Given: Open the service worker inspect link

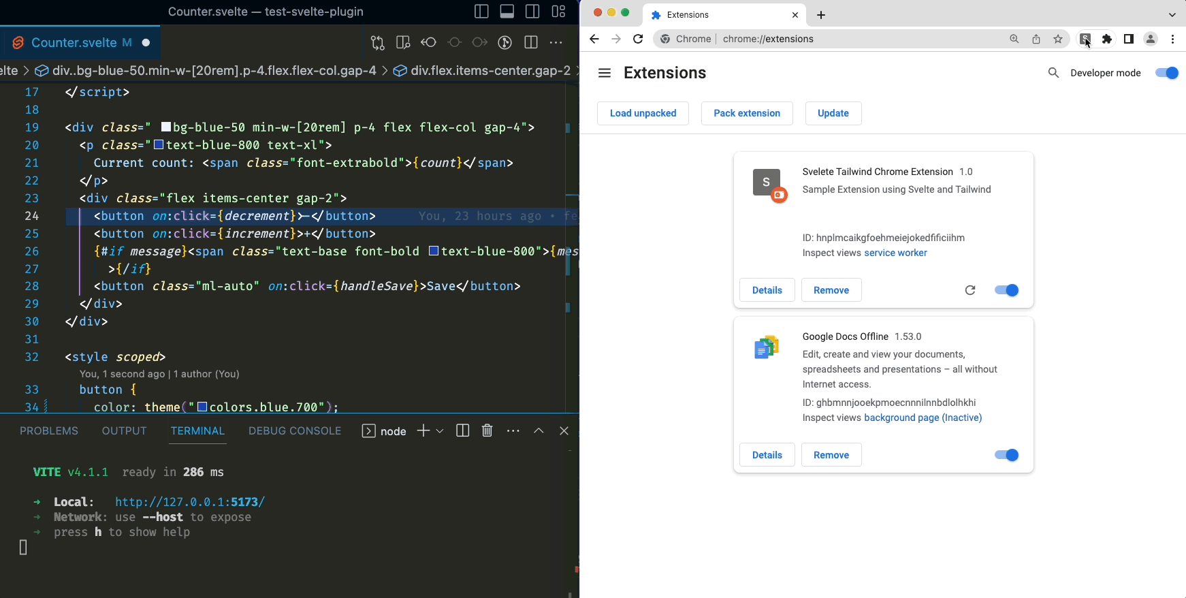Looking at the screenshot, I should (x=895, y=253).
